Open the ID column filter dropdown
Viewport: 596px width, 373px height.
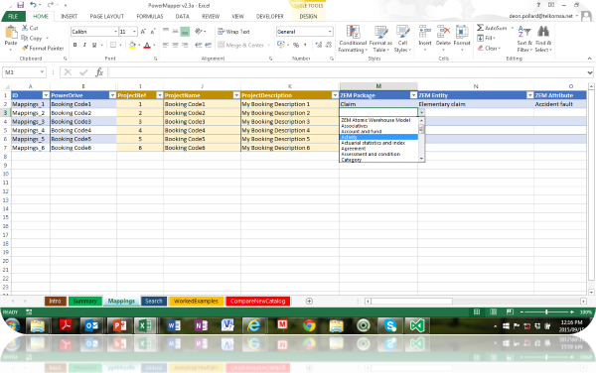click(46, 95)
